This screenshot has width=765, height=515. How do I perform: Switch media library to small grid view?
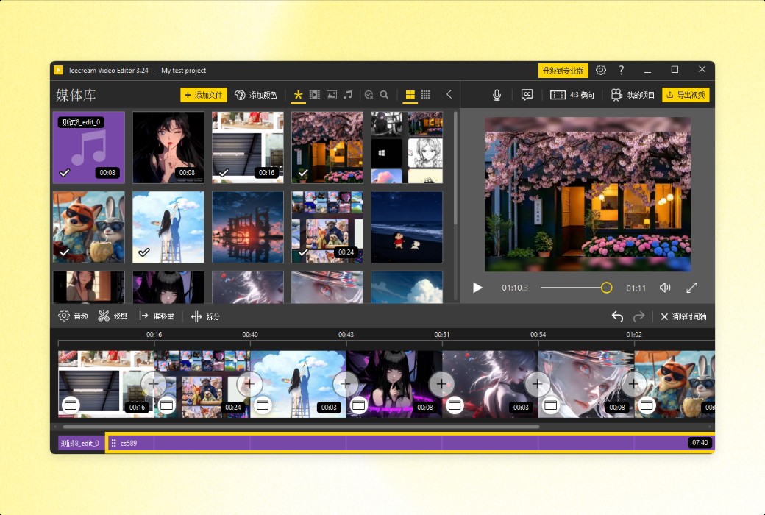(x=427, y=95)
